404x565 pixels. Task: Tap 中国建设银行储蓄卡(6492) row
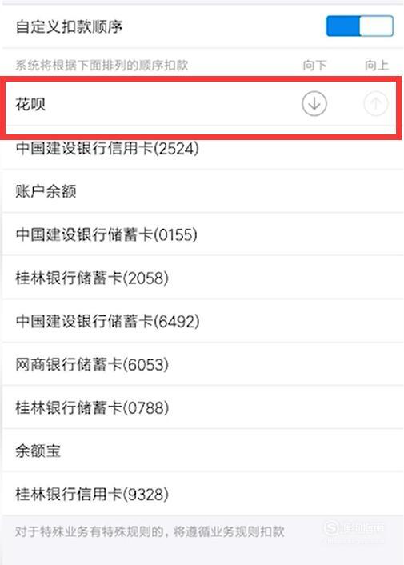202,321
